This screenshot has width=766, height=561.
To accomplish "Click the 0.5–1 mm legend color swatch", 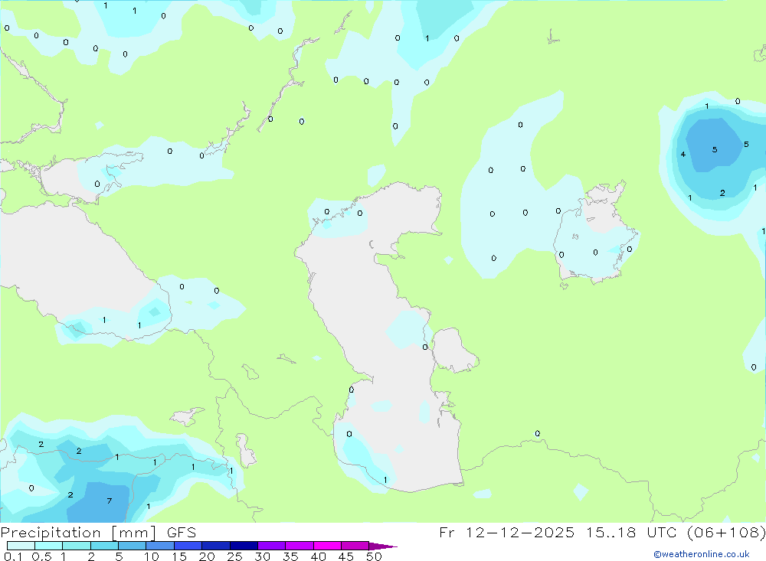I will pyautogui.click(x=48, y=546).
